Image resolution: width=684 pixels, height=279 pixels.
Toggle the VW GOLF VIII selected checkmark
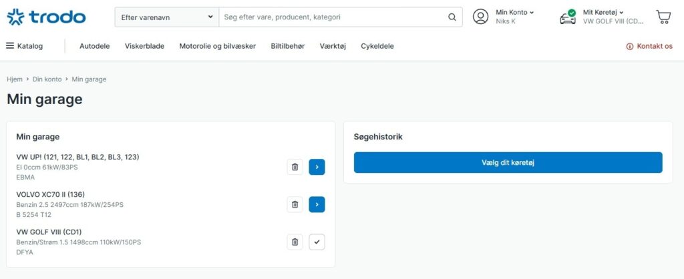click(317, 242)
